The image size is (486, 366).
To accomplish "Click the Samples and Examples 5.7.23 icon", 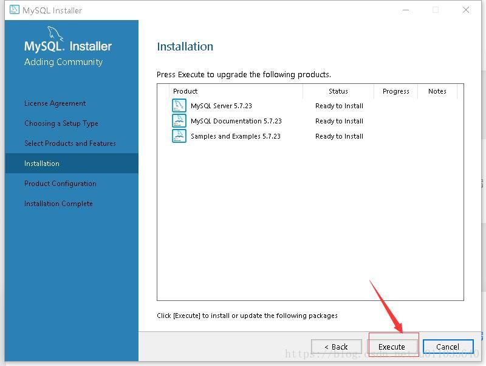I will coord(179,136).
